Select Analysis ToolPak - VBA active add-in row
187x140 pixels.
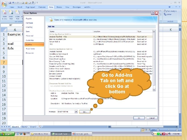coord(101,37)
